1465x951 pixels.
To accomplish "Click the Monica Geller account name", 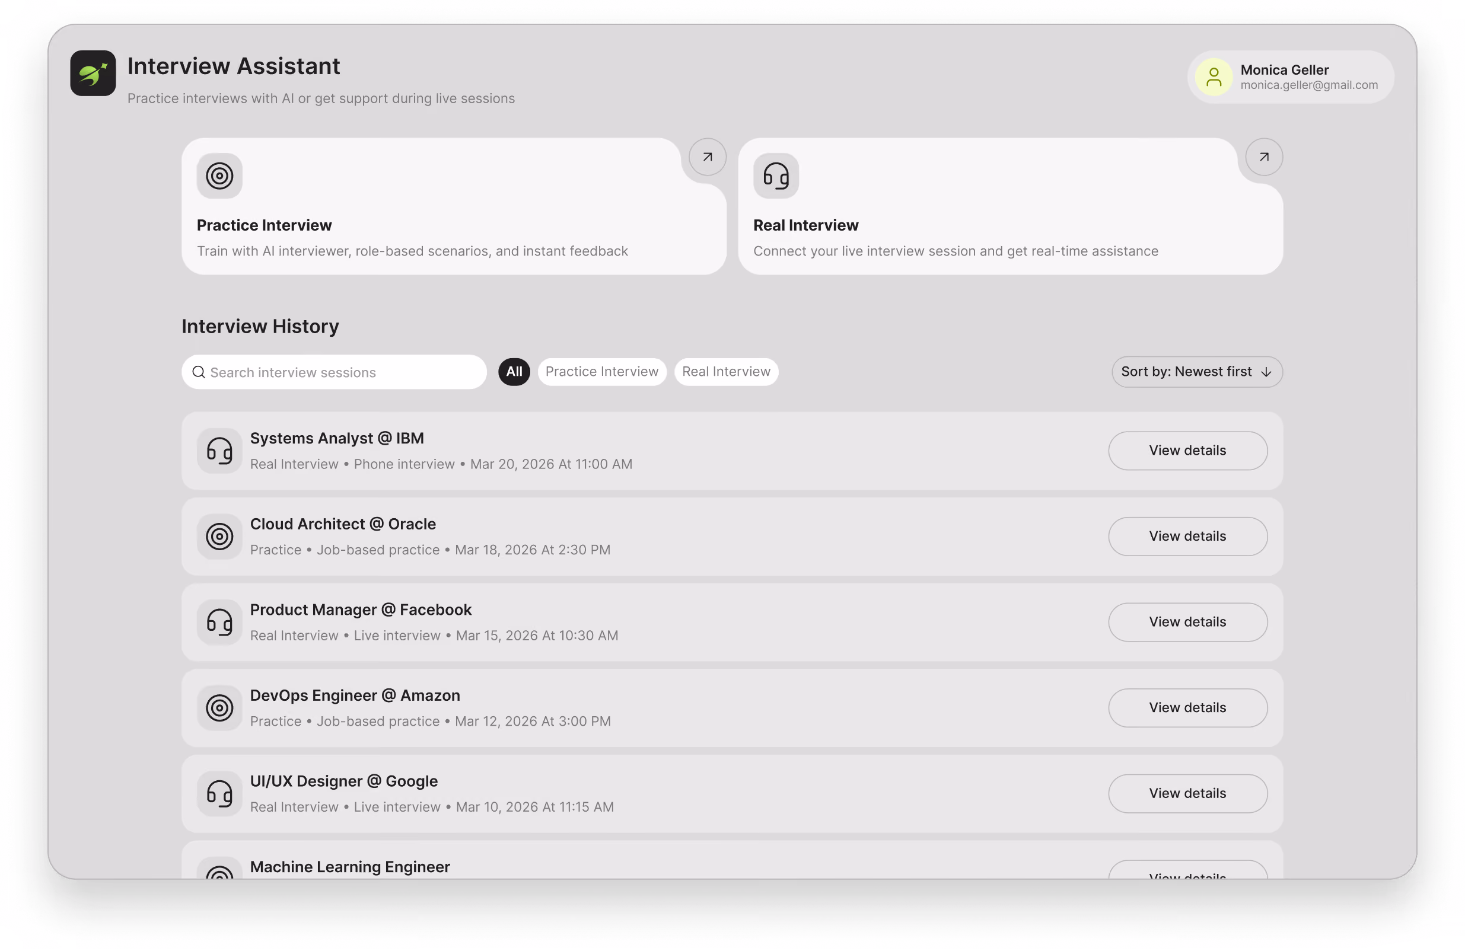I will 1284,69.
